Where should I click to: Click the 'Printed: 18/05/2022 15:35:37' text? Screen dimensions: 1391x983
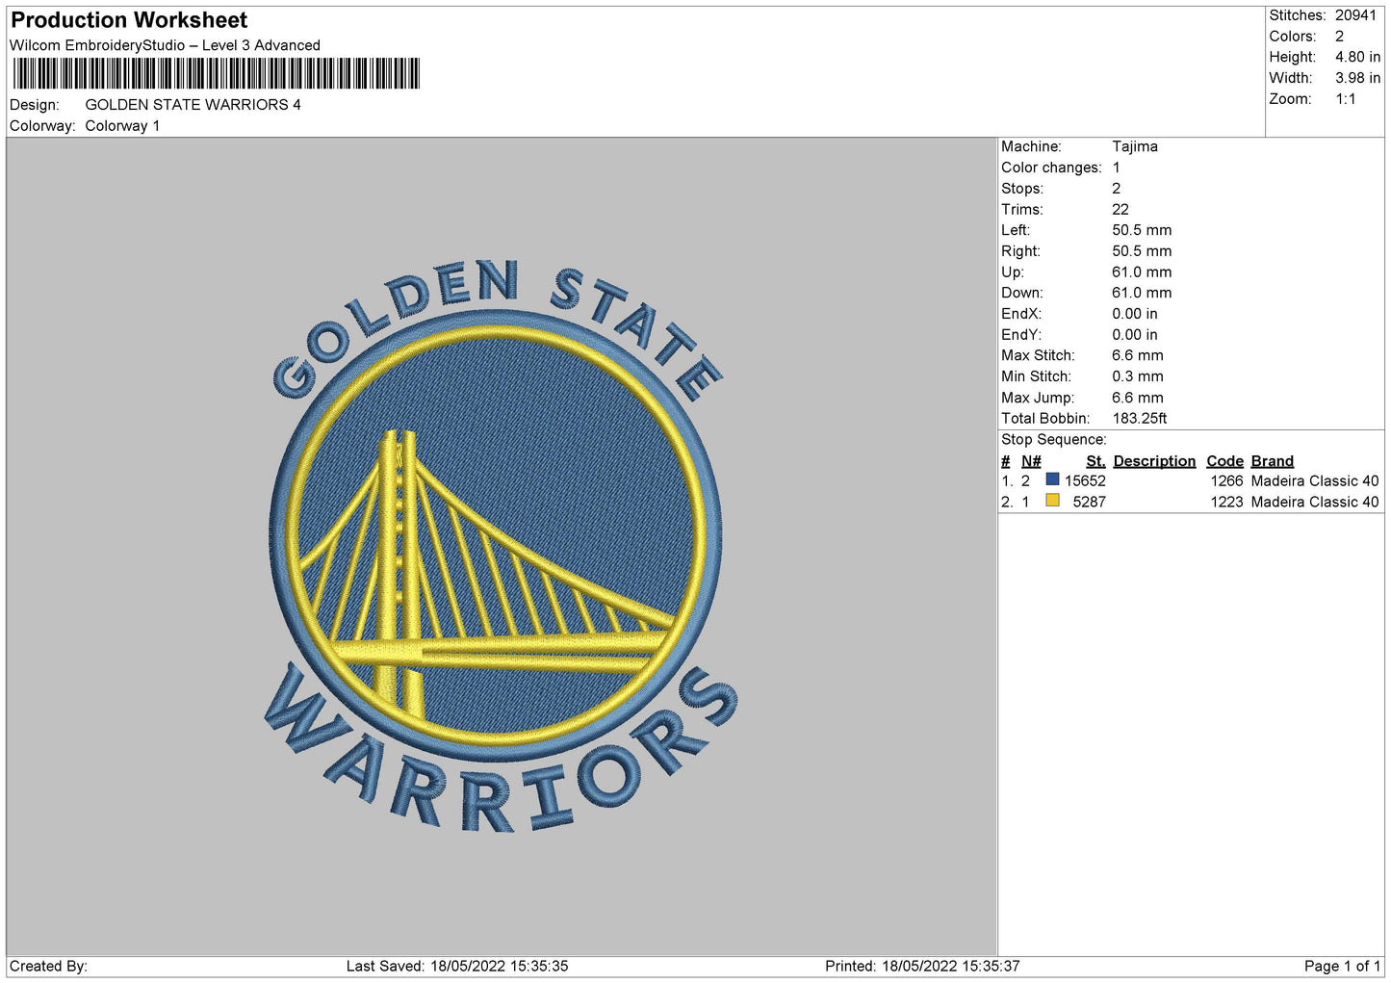(x=922, y=967)
